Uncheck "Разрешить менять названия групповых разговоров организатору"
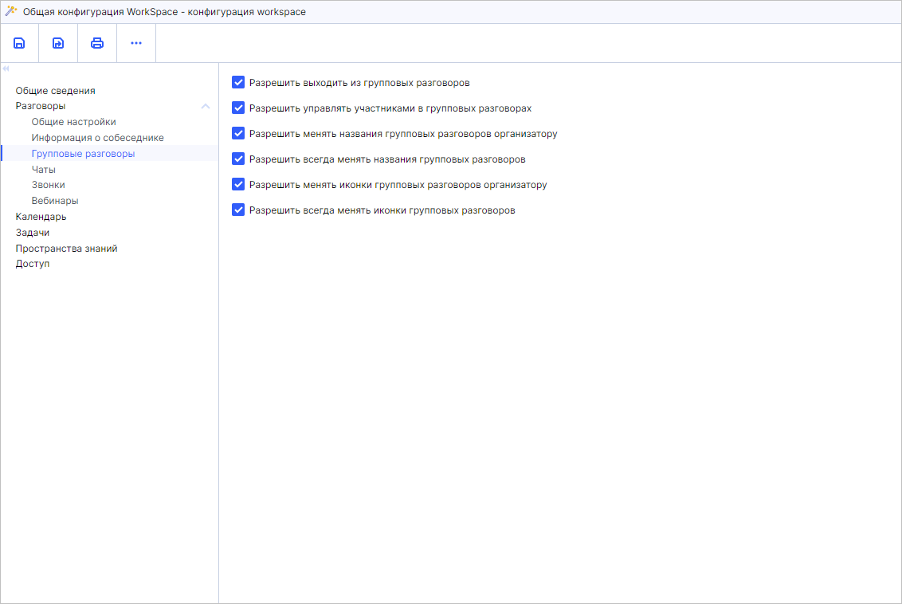 (238, 133)
